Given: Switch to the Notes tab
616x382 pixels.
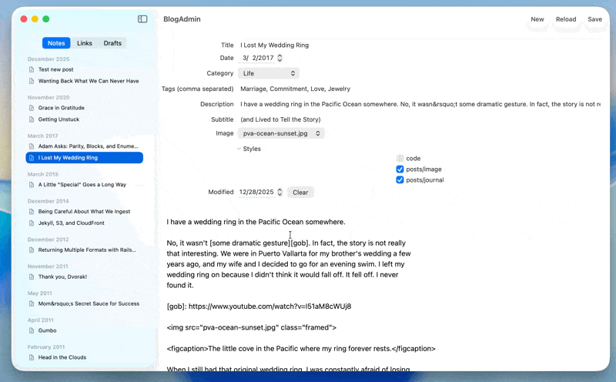Looking at the screenshot, I should pyautogui.click(x=56, y=43).
